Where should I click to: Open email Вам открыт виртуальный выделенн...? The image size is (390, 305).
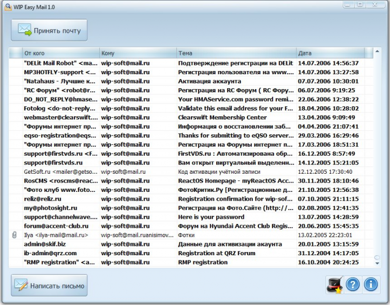191,162
